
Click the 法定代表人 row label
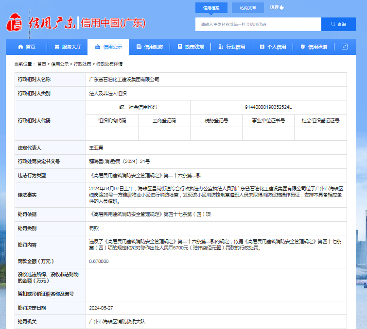point(30,148)
